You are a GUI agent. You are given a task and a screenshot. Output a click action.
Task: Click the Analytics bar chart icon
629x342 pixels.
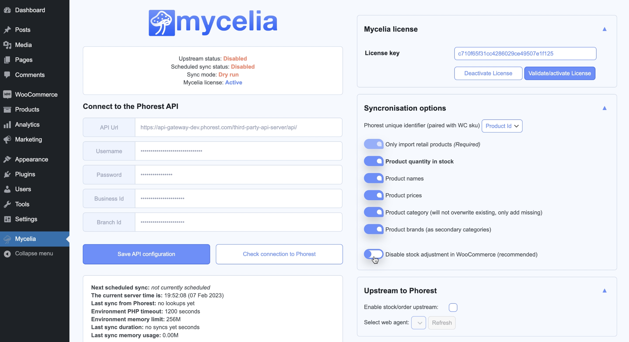[7, 125]
